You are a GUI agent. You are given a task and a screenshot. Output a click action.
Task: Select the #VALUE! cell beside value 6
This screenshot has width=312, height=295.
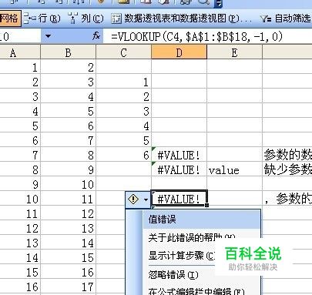coord(179,155)
